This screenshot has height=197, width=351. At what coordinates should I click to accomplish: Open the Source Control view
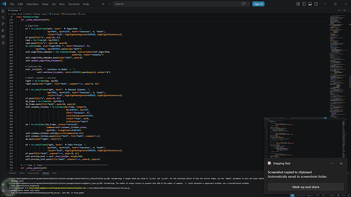tap(3, 24)
